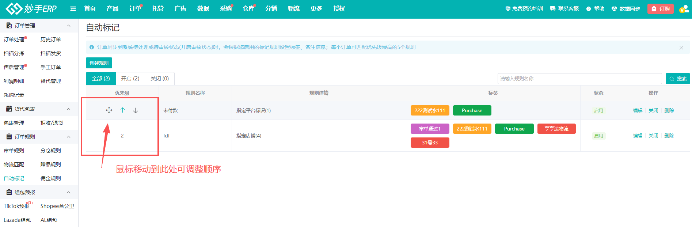Collapse the 订单规则 sidebar section
Viewport: 692px width, 227px height.
tap(68, 137)
